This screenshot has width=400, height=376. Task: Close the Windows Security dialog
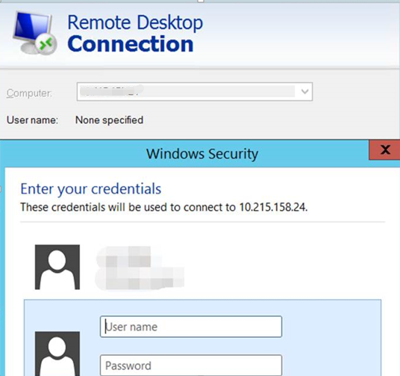tap(384, 150)
